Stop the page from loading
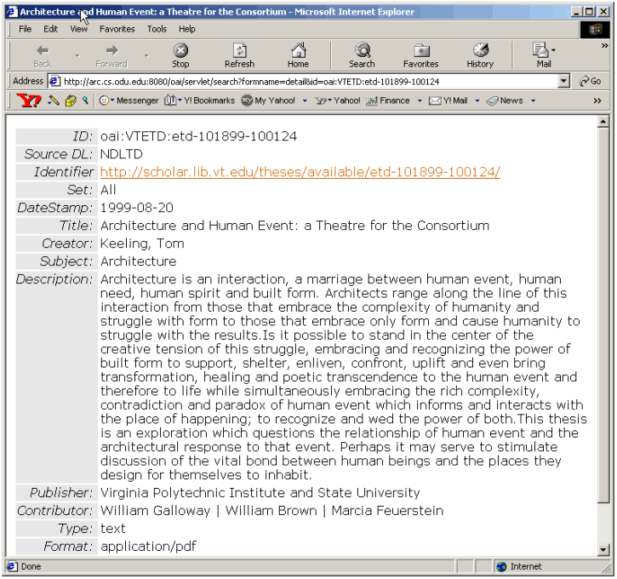 [180, 55]
